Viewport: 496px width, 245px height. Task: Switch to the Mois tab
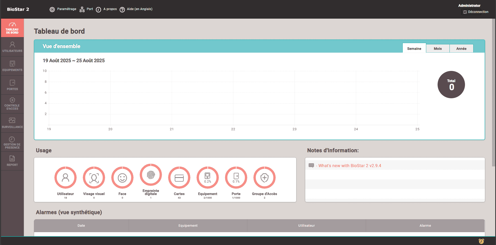pos(438,48)
